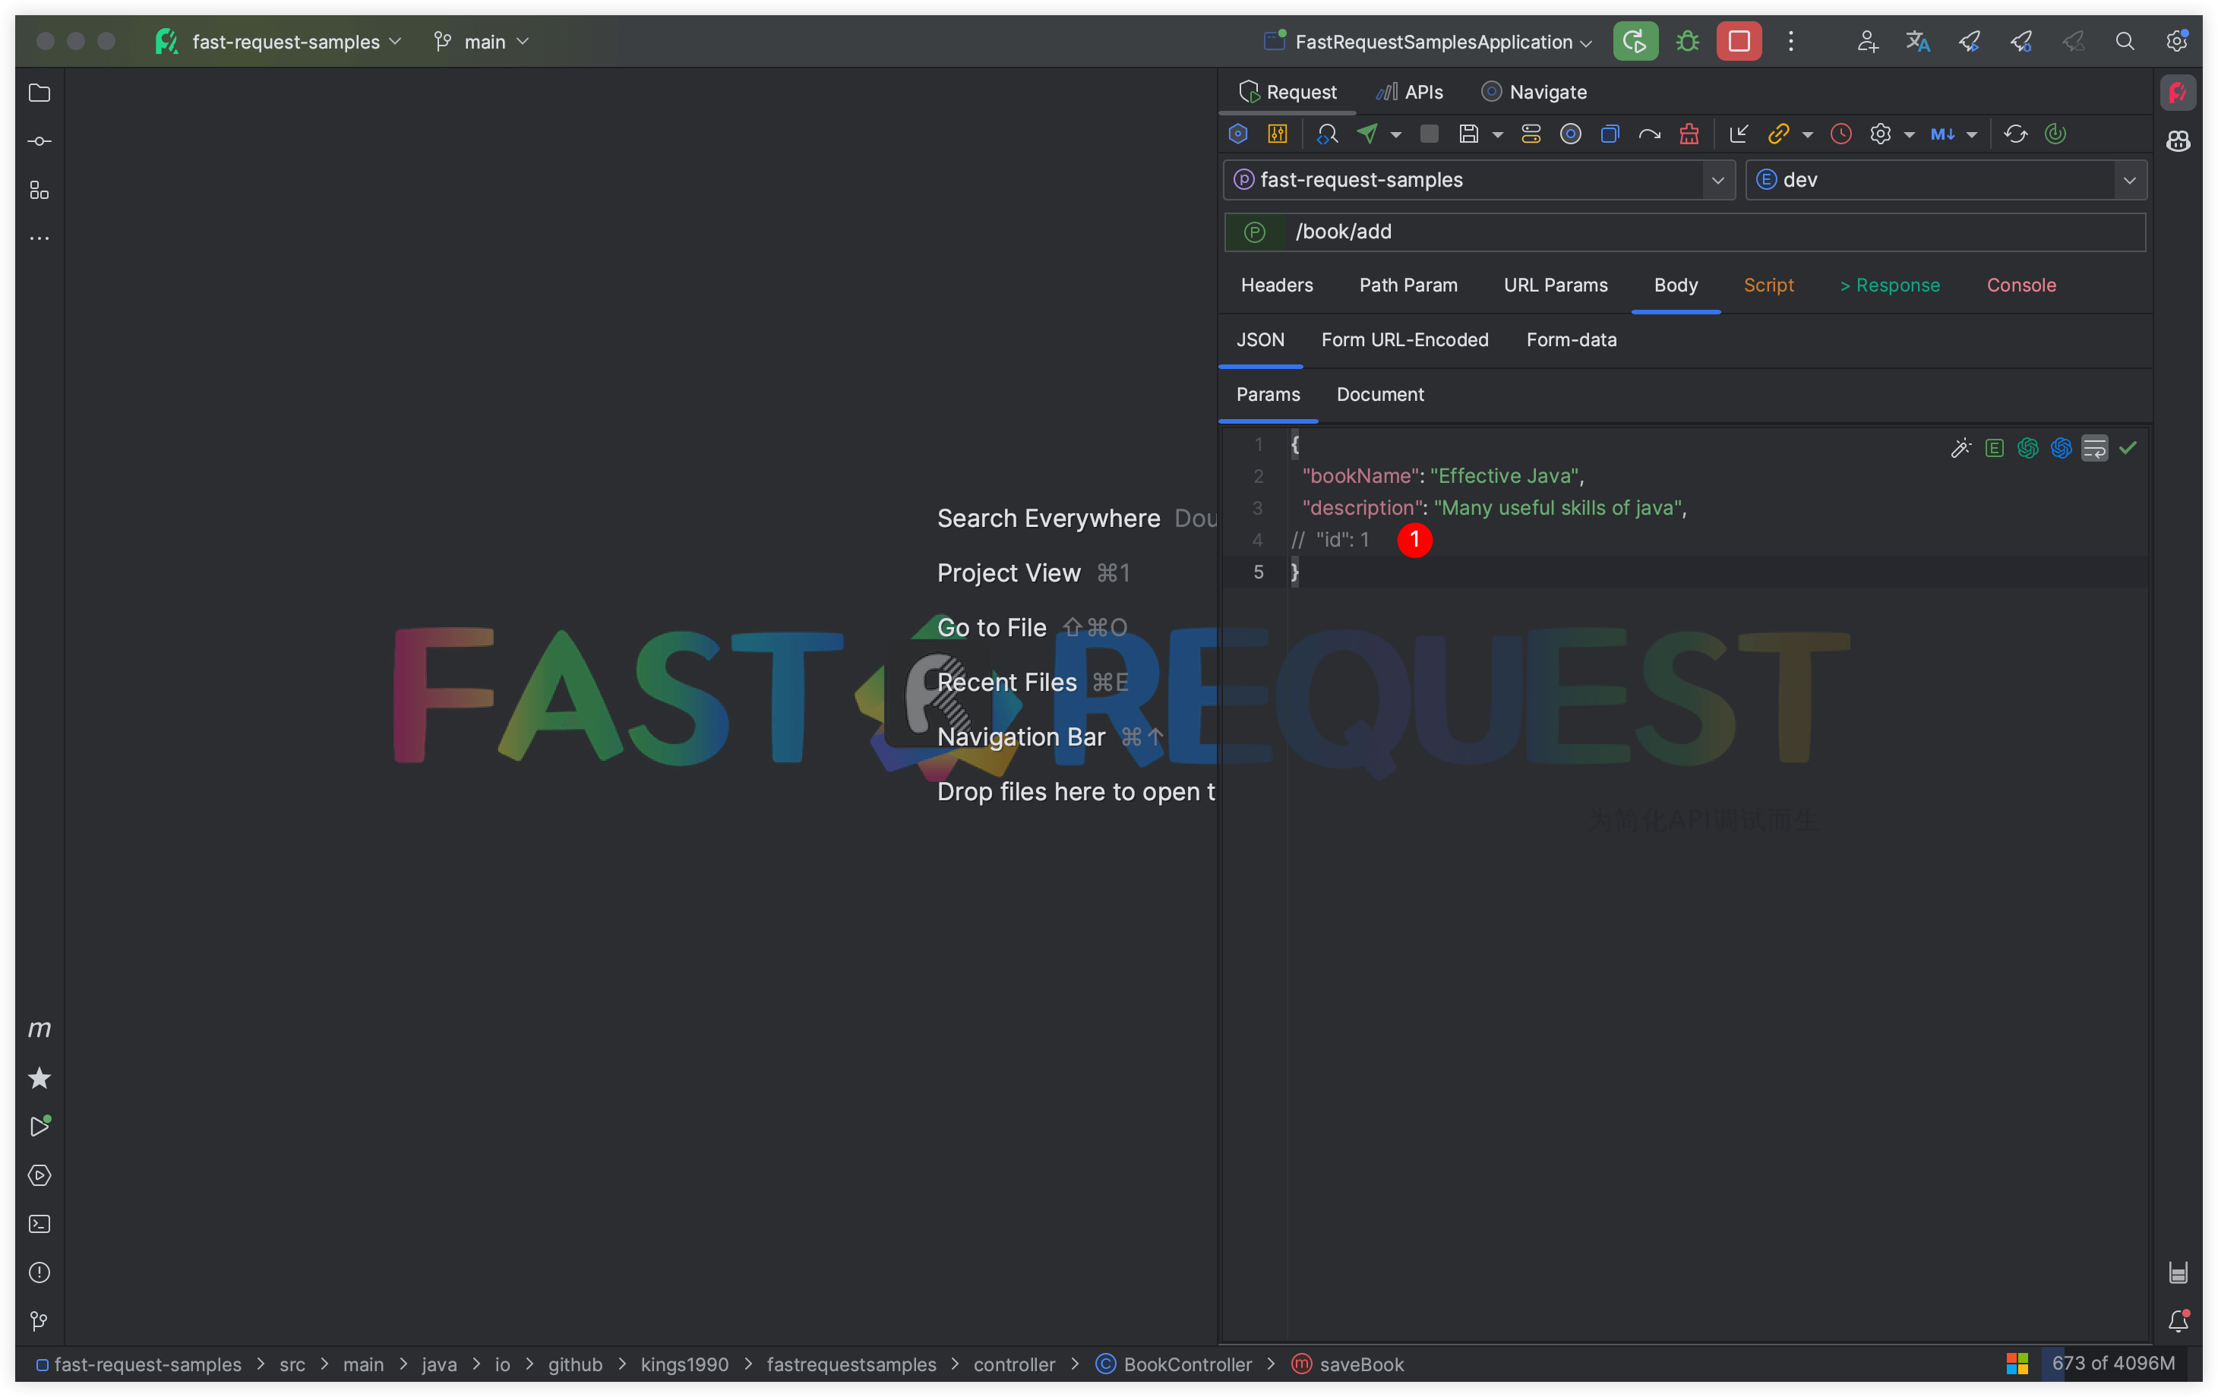Toggle soft wrap in the JSON editor

[2095, 449]
